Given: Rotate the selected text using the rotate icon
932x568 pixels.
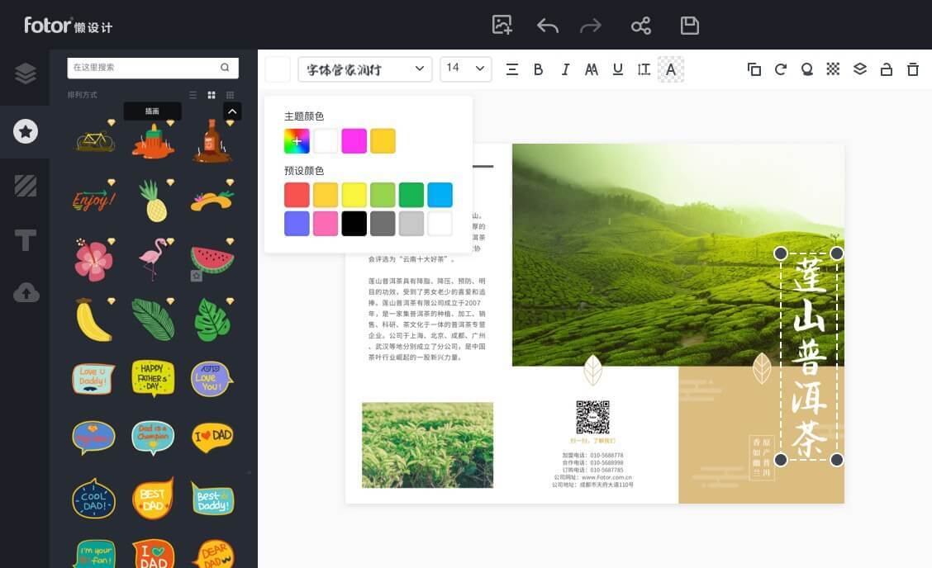Looking at the screenshot, I should point(781,69).
